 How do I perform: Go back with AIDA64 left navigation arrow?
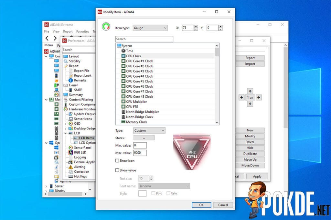click(47, 38)
